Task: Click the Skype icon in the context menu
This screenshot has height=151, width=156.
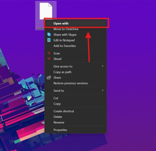Action: tap(49, 35)
